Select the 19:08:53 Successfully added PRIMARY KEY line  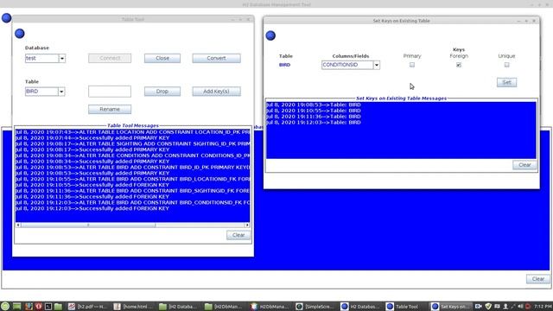coord(92,173)
